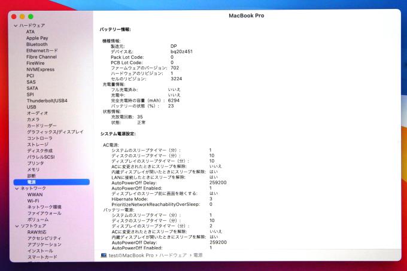Open the Bluetooth hardware entry
The width and height of the screenshot is (407, 271).
click(37, 44)
